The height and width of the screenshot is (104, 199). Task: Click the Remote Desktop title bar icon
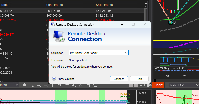(x=53, y=25)
